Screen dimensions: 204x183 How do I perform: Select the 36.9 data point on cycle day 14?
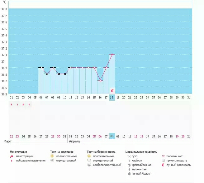88,67
